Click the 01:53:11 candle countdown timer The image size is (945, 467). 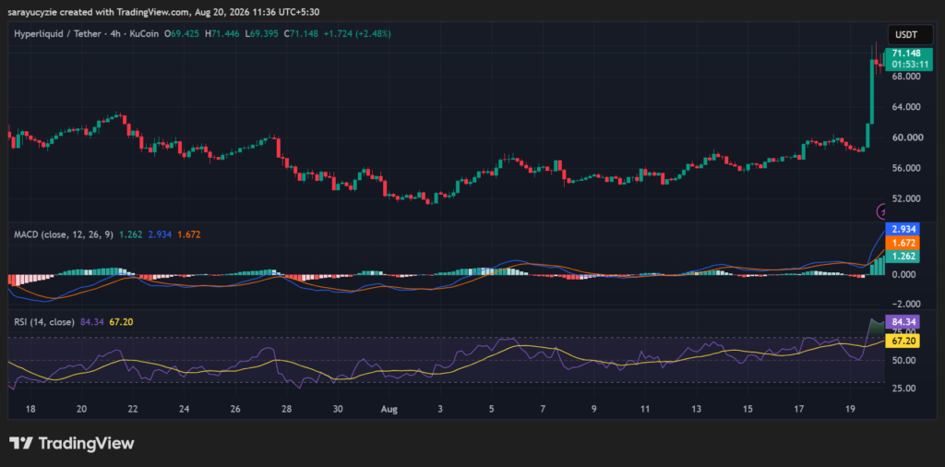(x=909, y=64)
